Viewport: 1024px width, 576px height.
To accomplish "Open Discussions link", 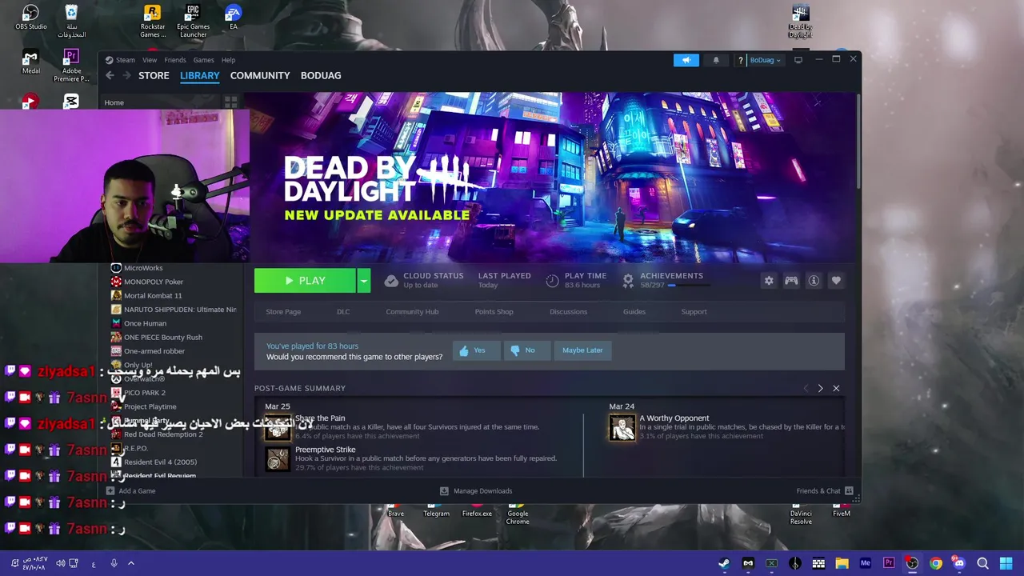I will (x=568, y=312).
